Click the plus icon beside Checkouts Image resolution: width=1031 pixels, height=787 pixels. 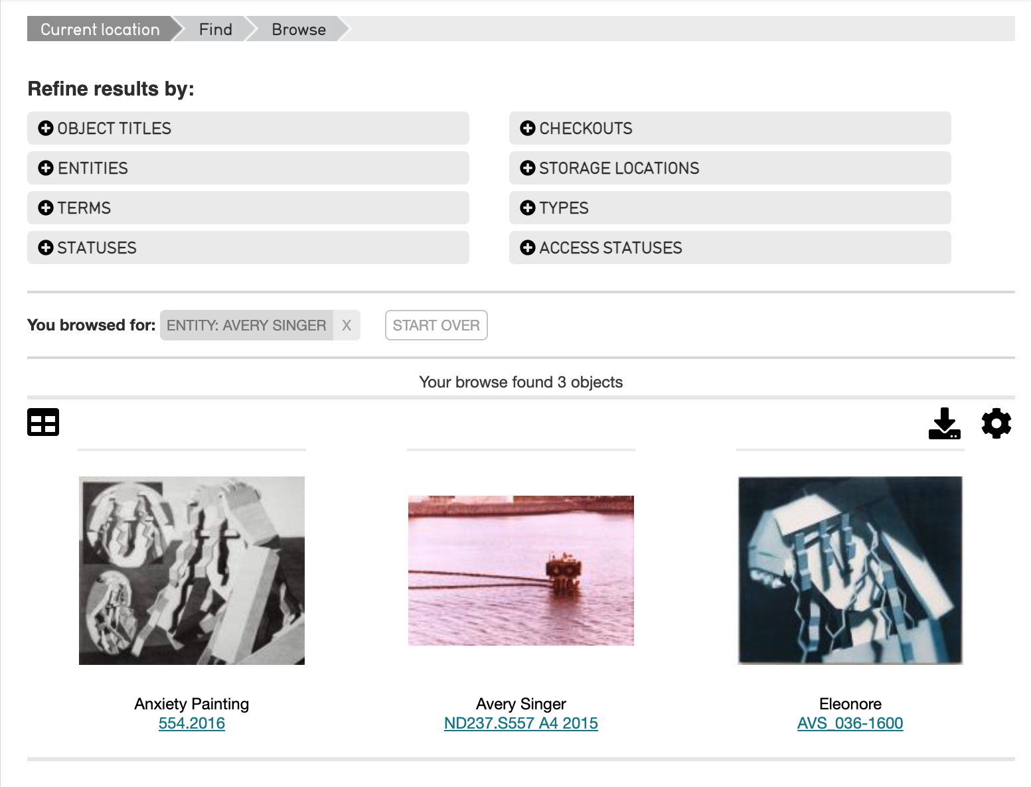(528, 128)
